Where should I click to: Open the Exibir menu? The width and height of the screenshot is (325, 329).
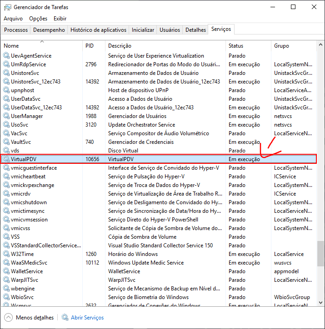60,19
